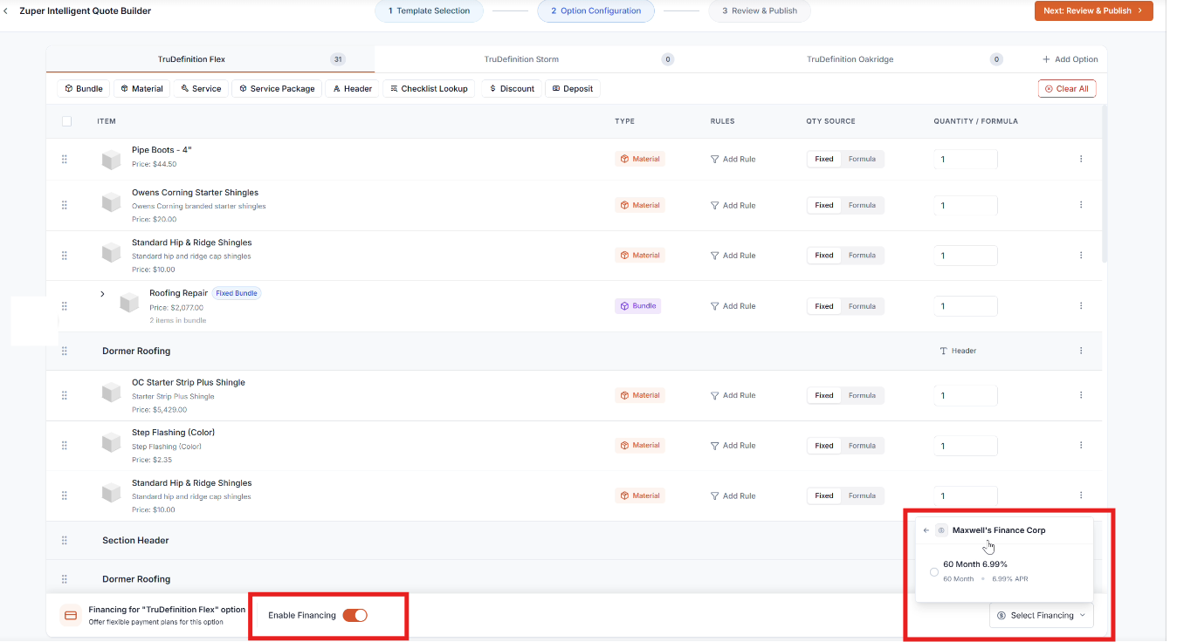Click Add Rule for OC Starter Strip Plus Shingle
Screen dimensions: 1177x642
point(733,396)
